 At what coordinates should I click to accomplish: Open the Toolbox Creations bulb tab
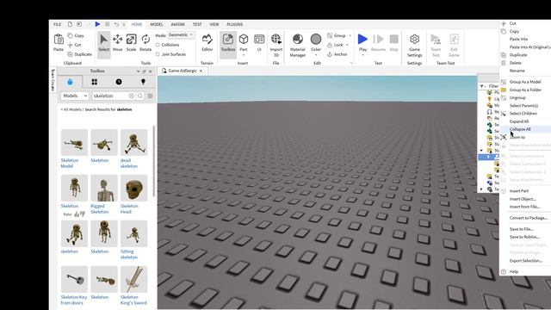coord(143,82)
